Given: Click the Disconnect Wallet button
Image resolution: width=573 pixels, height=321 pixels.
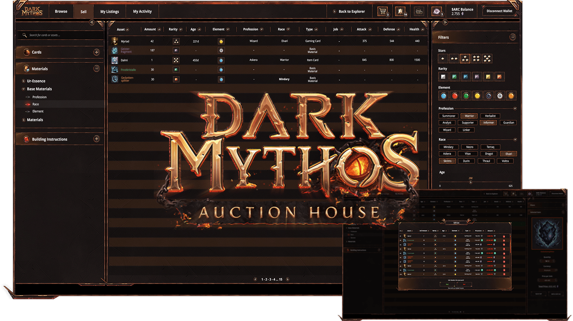Looking at the screenshot, I should [499, 11].
